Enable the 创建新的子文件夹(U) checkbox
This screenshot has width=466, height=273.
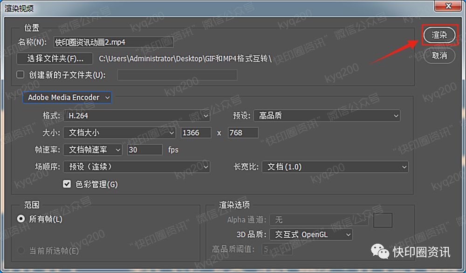pyautogui.click(x=19, y=74)
